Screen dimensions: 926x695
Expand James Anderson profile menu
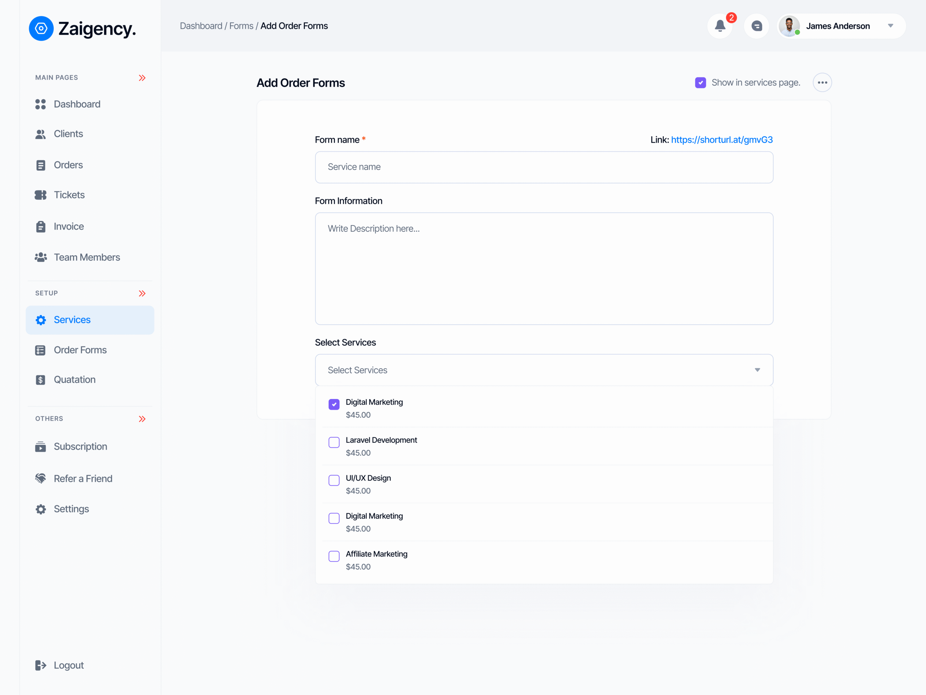(x=891, y=26)
